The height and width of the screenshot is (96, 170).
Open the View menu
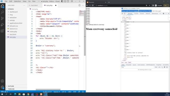coord(24,1)
